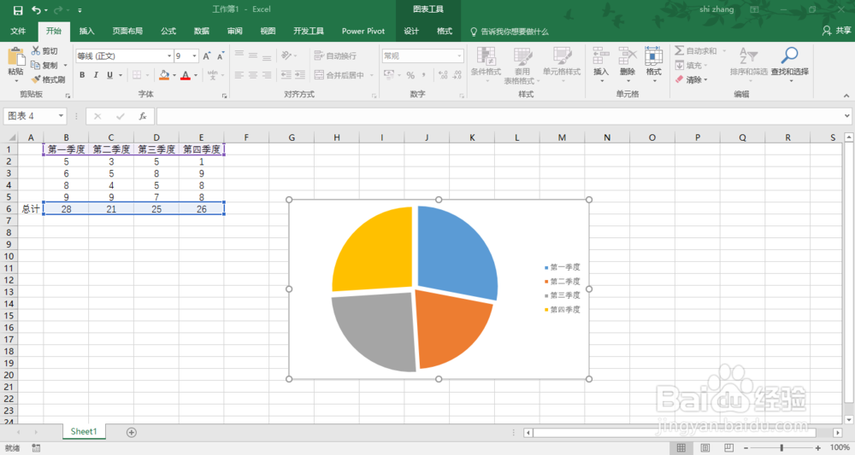This screenshot has height=455, width=855.
Task: Open the fill color dropdown arrow
Action: pos(174,75)
